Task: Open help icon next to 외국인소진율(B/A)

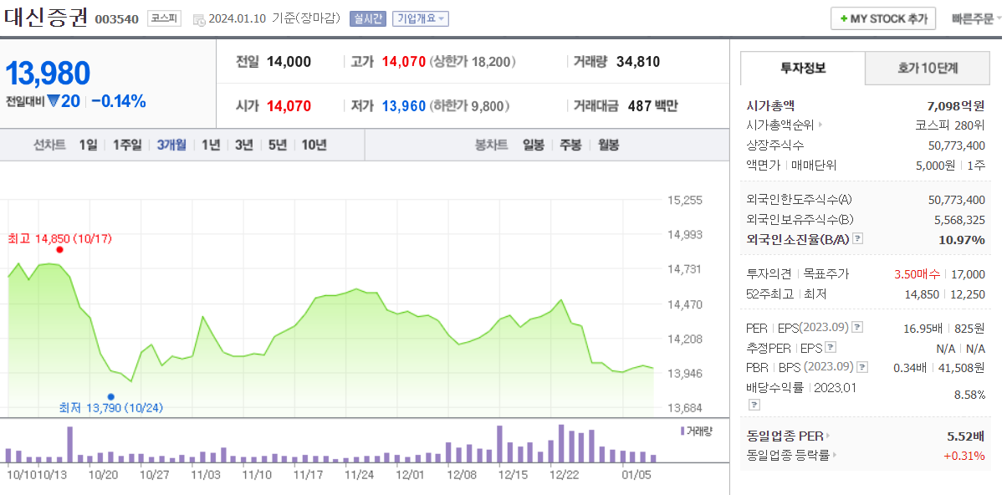Action: [857, 239]
